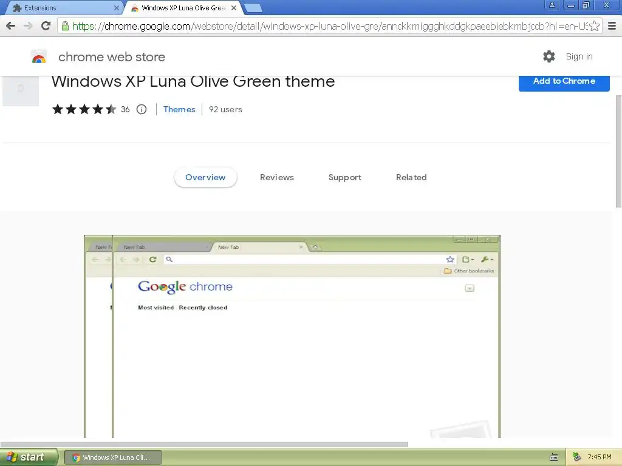Click the green padlock security icon
This screenshot has height=466, width=622.
tap(65, 26)
